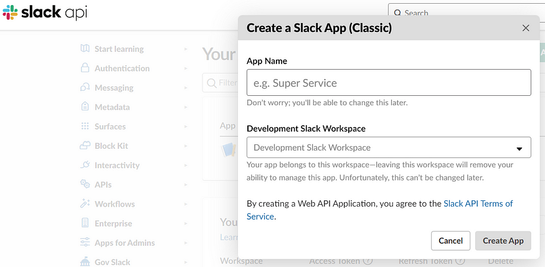
Task: Click the Search box in the header
Action: 466,13
